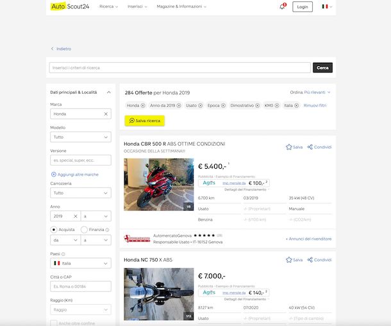Collapse the Dati principali & Località section

(108, 92)
